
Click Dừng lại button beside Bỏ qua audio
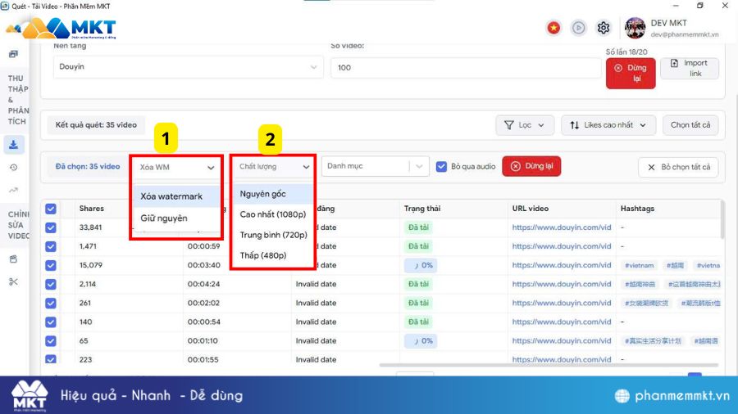pyautogui.click(x=531, y=166)
